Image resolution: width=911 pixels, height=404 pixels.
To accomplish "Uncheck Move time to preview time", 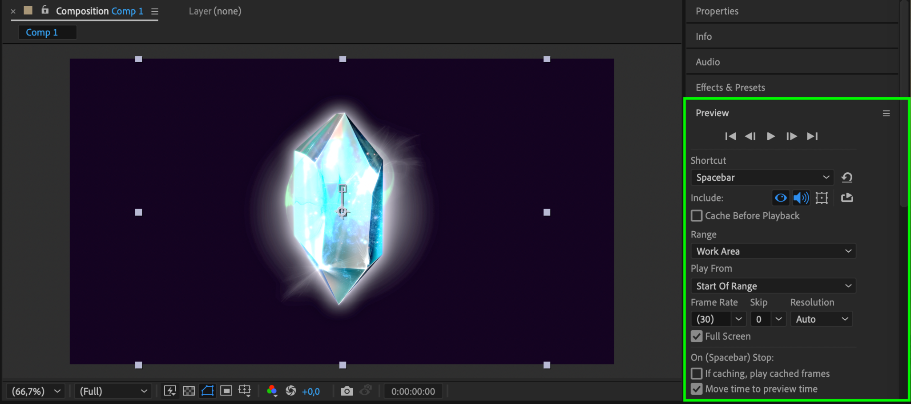I will [697, 389].
